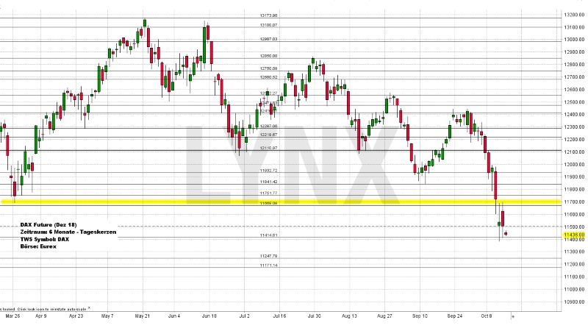Click the yellow 11436.00 current price tag
Screen dimensions: 588x331
click(573, 235)
